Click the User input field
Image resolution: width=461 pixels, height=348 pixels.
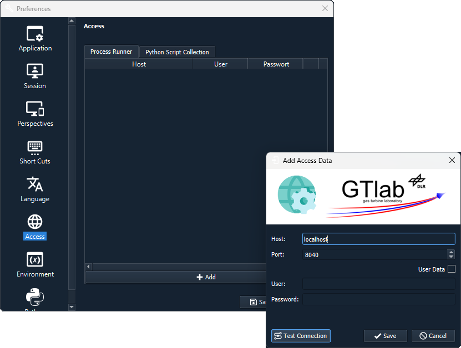click(x=379, y=284)
